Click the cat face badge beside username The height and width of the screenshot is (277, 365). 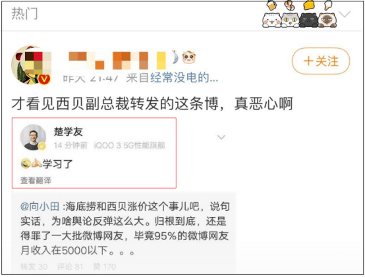click(x=189, y=57)
